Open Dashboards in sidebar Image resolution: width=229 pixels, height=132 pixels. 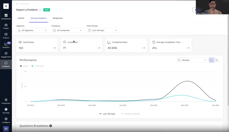coord(6,17)
